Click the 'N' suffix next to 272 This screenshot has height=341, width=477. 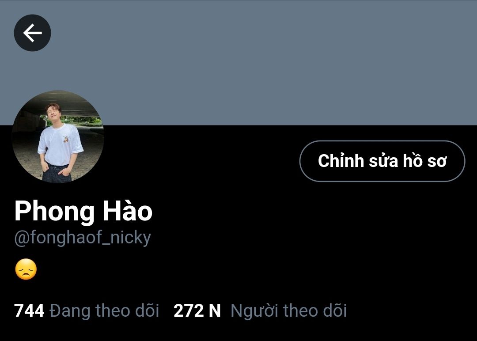tap(215, 311)
